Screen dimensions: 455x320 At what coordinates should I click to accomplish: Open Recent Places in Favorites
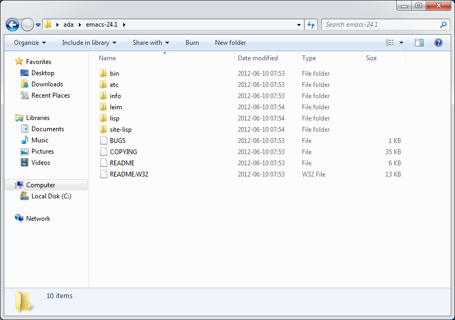click(x=51, y=95)
